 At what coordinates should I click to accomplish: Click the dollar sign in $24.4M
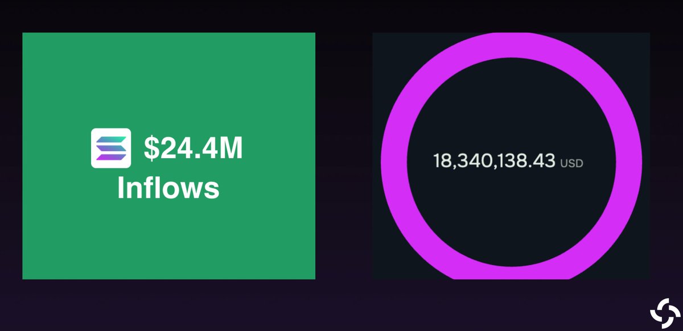pos(151,148)
